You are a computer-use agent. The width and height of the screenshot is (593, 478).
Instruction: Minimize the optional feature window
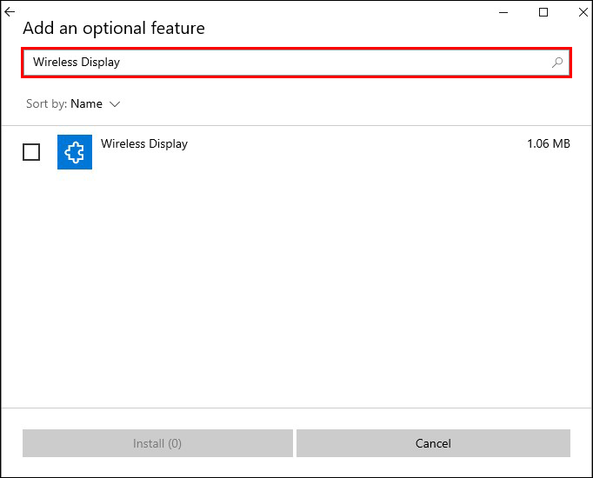coord(503,12)
